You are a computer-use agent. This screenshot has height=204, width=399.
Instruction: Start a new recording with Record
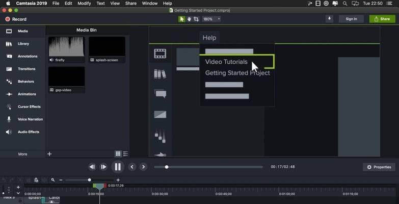coord(16,19)
